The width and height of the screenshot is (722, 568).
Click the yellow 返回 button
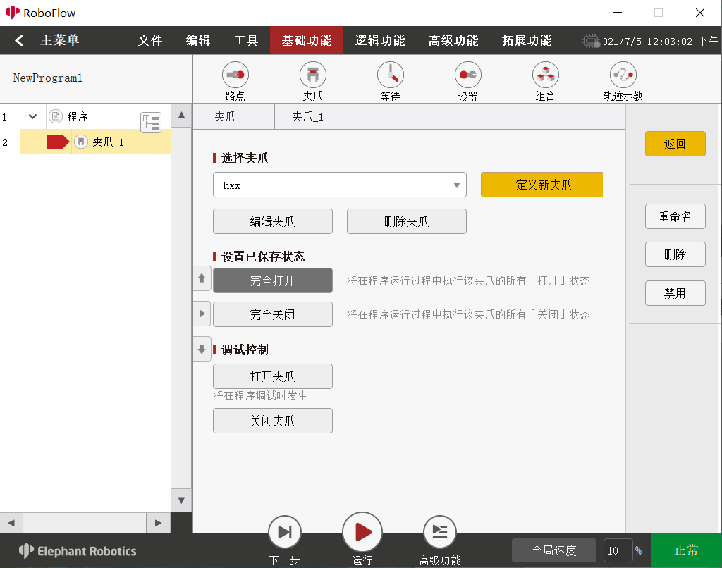point(675,144)
